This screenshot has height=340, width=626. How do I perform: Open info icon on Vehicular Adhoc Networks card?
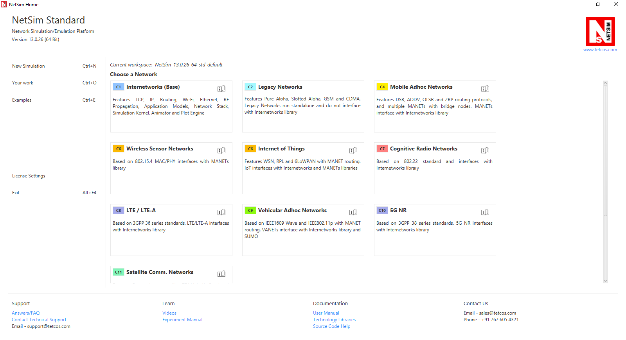point(353,212)
